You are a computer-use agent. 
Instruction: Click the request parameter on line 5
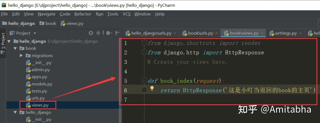tap(207, 81)
